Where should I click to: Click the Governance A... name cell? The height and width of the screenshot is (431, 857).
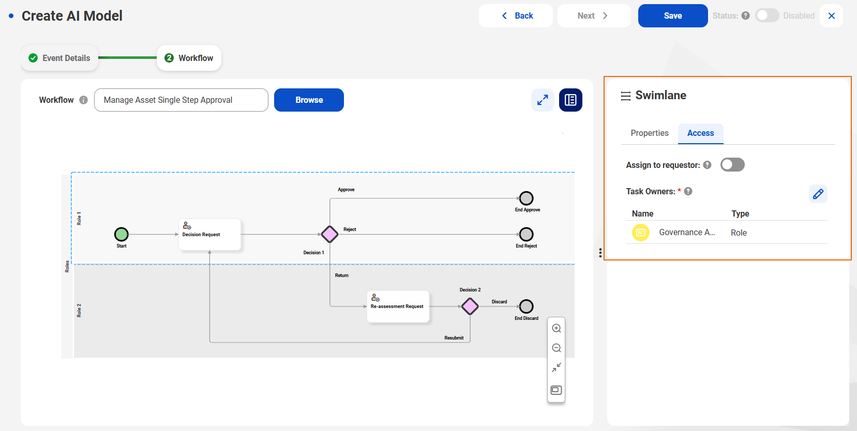[x=687, y=233]
